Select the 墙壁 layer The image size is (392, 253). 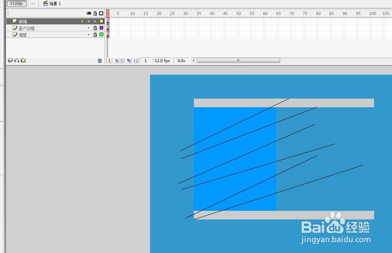click(56, 35)
